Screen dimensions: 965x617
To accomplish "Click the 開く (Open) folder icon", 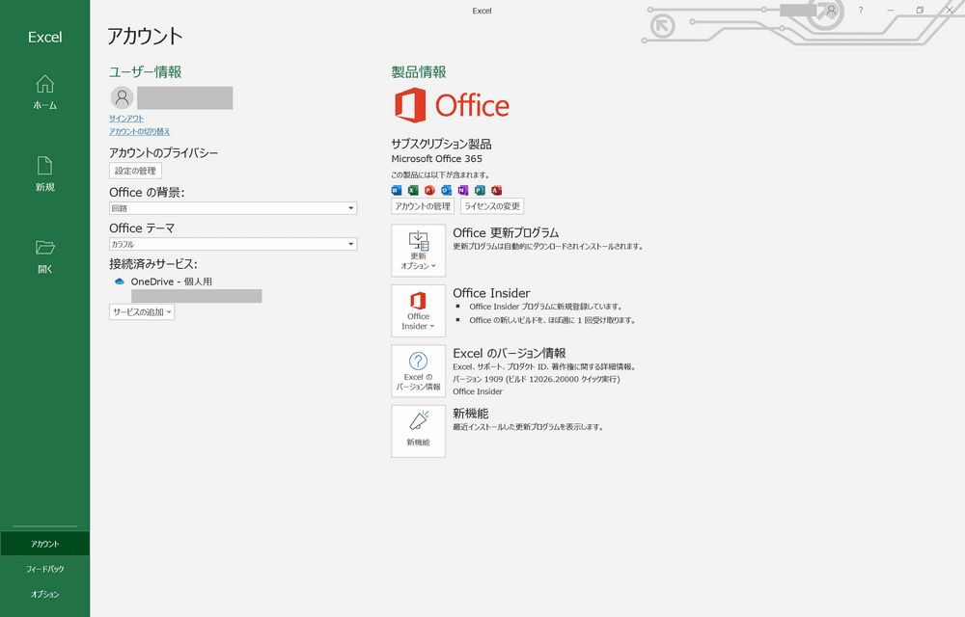I will [x=45, y=248].
